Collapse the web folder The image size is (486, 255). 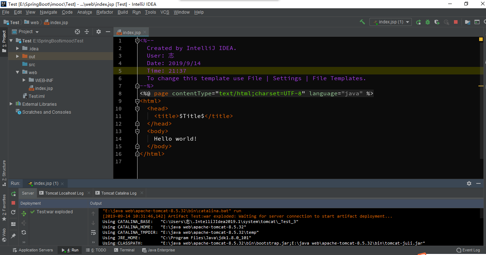[x=18, y=72]
